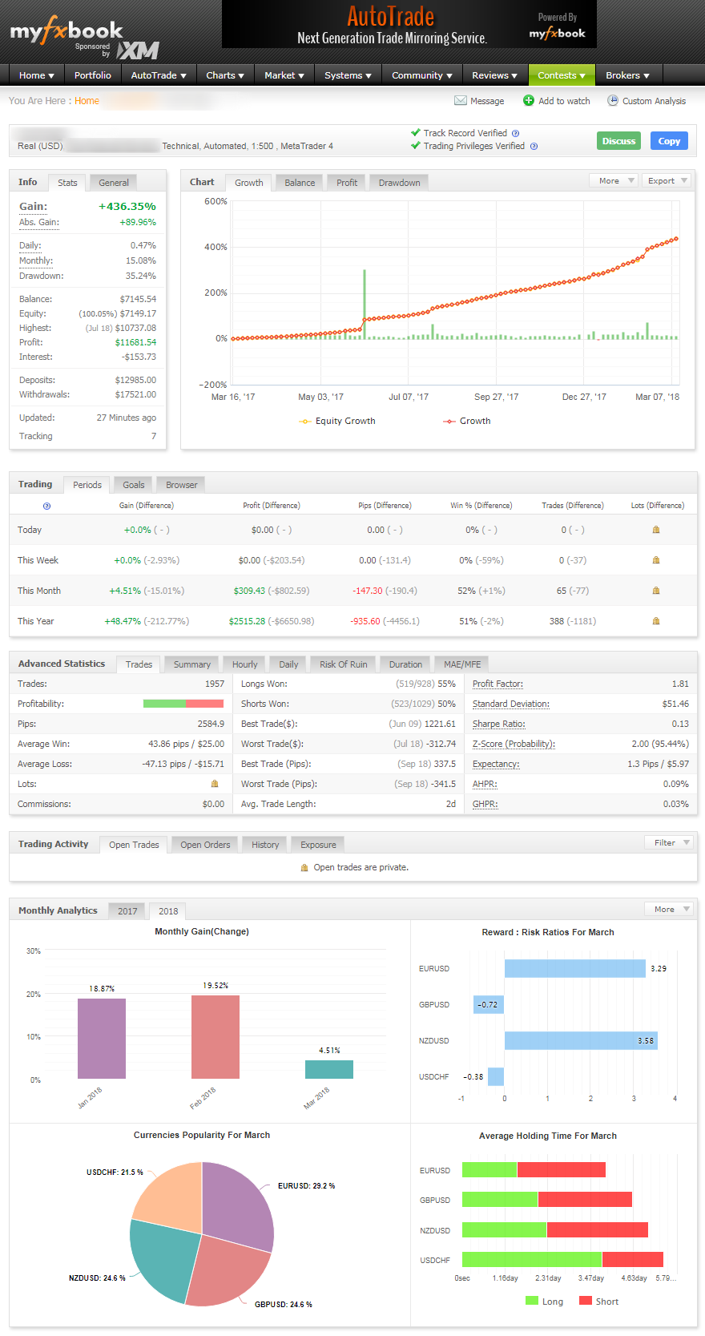Click the Feb 2018 monthly gain bar

pyautogui.click(x=215, y=1037)
